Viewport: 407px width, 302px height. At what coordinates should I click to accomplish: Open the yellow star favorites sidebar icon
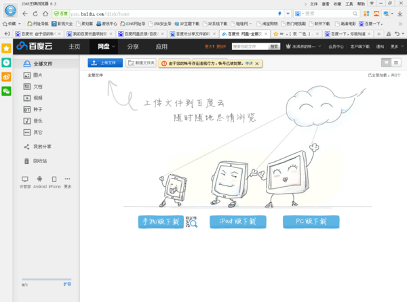coord(6,49)
